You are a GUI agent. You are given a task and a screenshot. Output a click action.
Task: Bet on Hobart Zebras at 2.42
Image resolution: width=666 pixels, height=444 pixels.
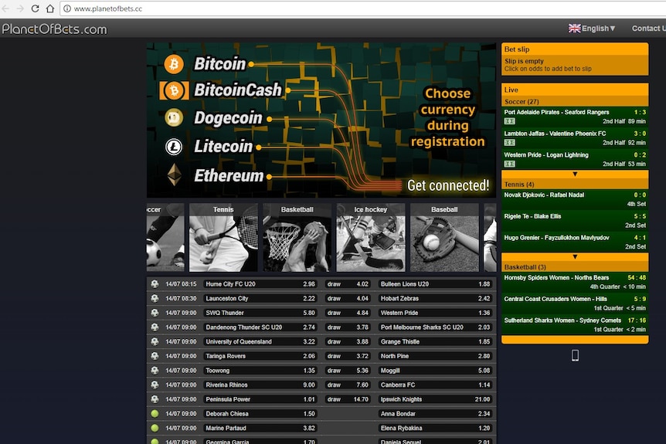435,298
